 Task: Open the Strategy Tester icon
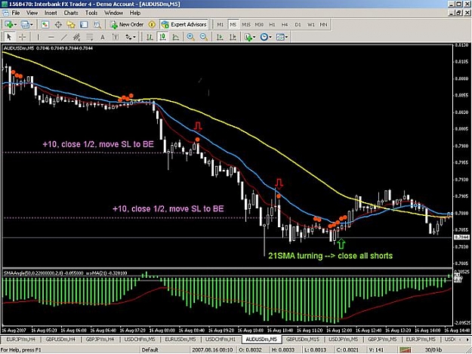pos(97,25)
